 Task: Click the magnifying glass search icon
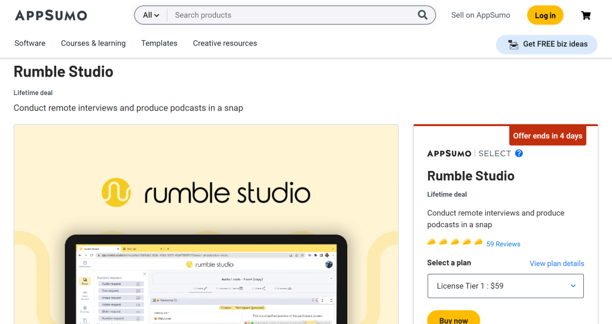coord(423,15)
